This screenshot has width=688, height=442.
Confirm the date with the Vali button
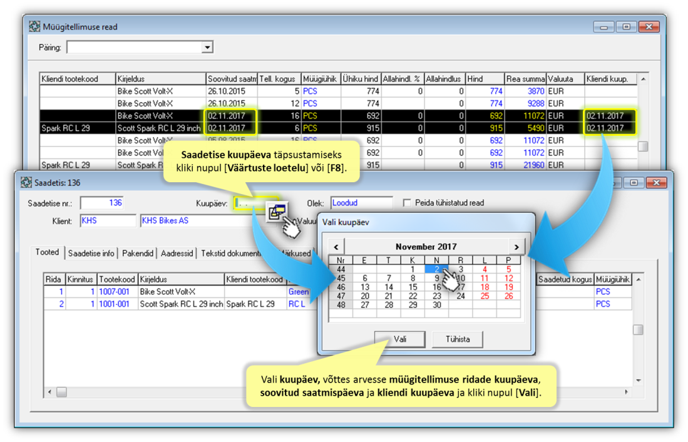pyautogui.click(x=400, y=339)
